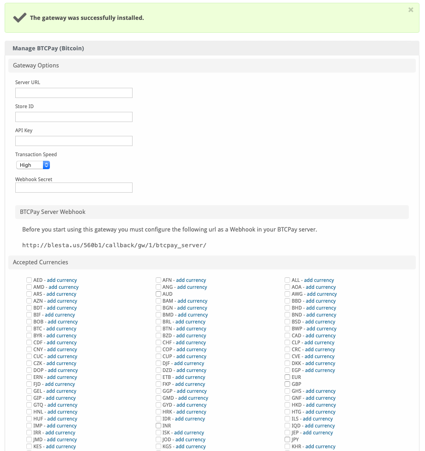425x451 pixels.
Task: Toggle the INR currency checkbox
Action: click(x=158, y=426)
